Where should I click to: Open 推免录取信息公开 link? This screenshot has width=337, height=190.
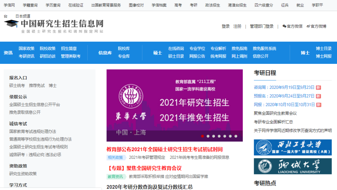(25, 112)
